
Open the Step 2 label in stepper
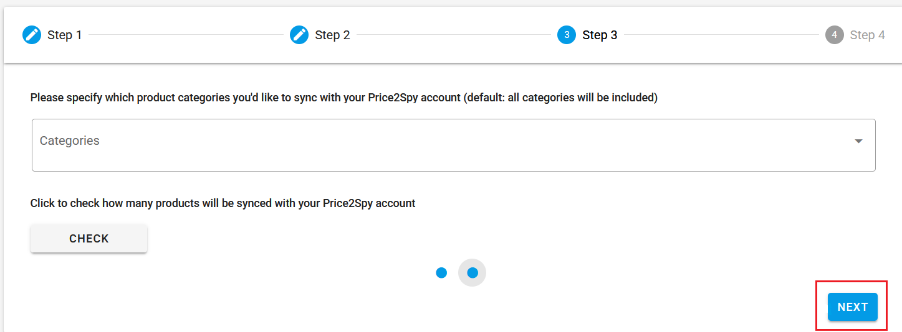coord(332,35)
